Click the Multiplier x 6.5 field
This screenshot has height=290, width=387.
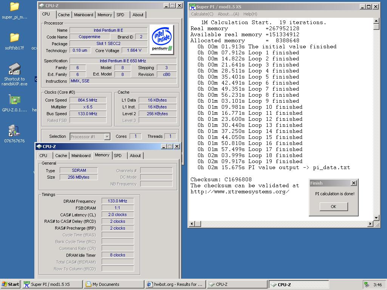[x=88, y=107]
